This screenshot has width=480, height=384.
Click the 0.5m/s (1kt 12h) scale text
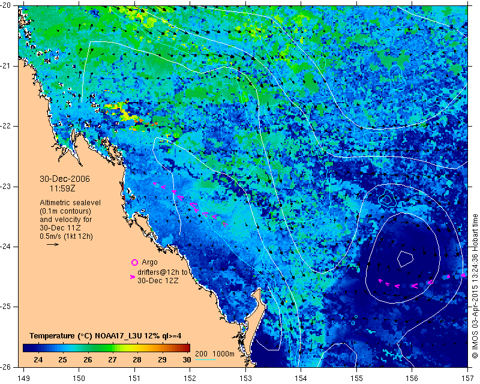[x=66, y=236]
